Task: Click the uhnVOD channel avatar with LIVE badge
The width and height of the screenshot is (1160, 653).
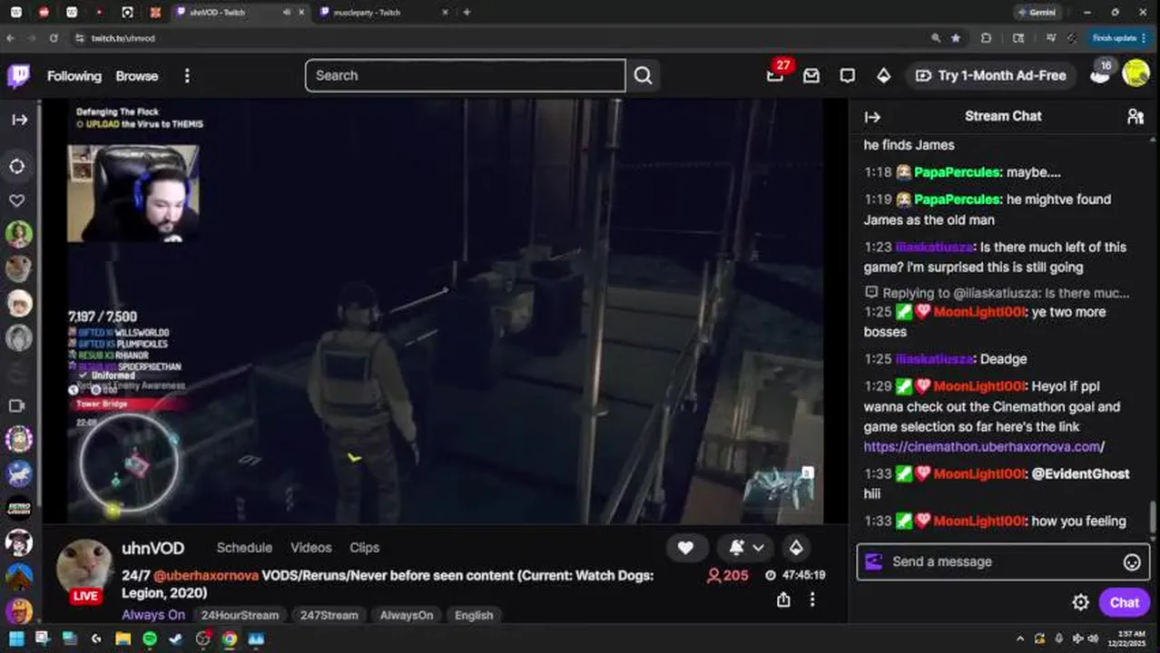Action: pyautogui.click(x=85, y=568)
